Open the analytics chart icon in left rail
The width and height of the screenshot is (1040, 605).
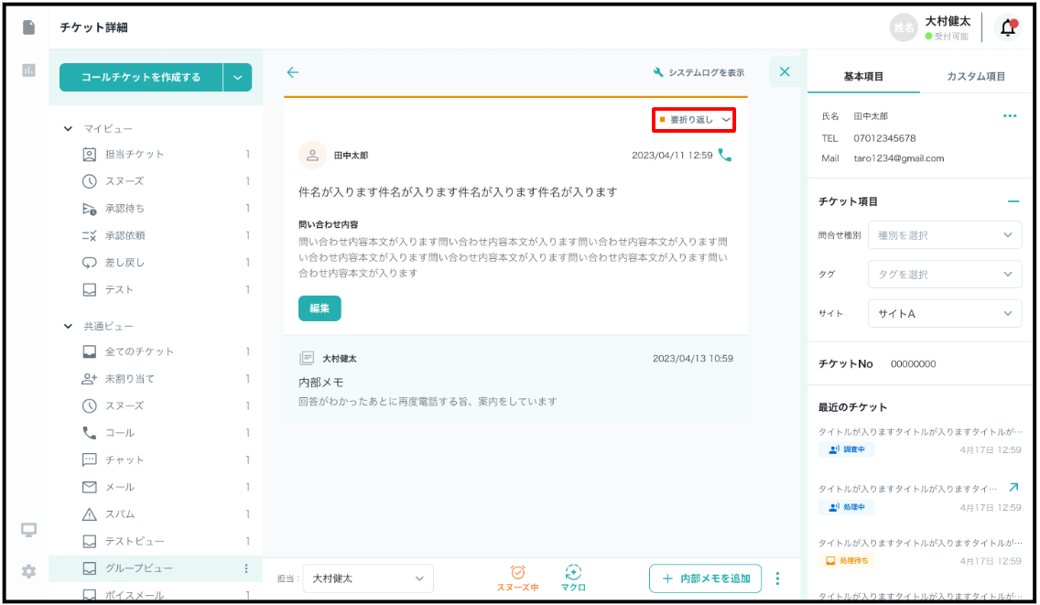pos(28,70)
